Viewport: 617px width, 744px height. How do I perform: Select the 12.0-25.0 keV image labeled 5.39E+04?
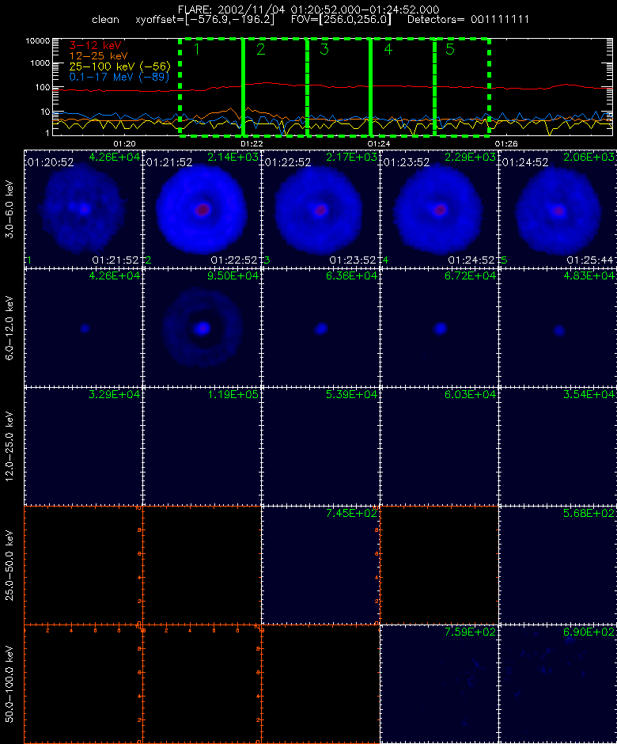320,446
